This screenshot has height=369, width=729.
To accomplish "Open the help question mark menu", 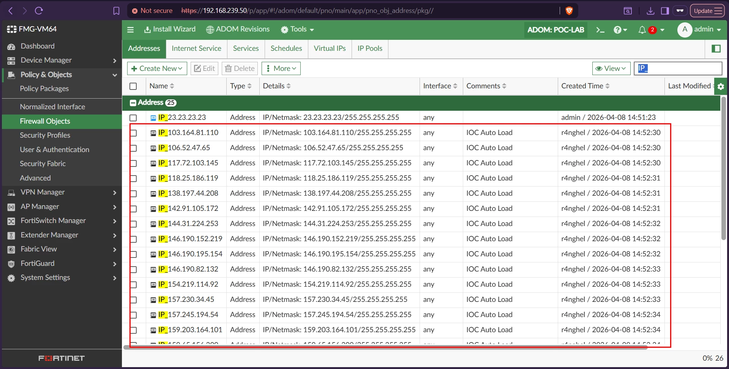I will point(620,30).
